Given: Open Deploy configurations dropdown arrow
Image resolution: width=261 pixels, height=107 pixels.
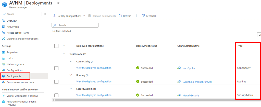Looking at the screenshot, I should [84, 16].
